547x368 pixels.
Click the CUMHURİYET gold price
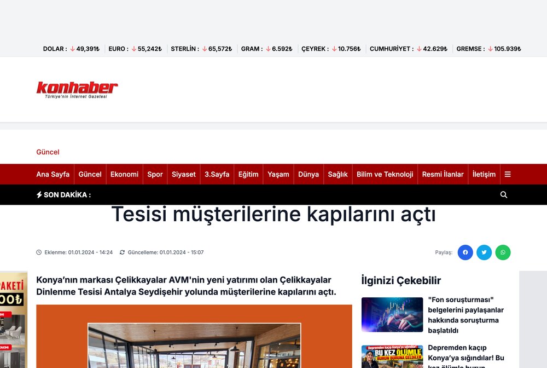409,49
